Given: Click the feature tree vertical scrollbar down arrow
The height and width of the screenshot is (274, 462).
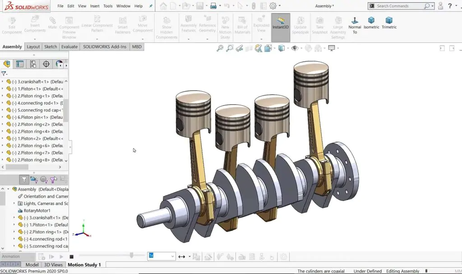Looking at the screenshot, I should coord(66,160).
